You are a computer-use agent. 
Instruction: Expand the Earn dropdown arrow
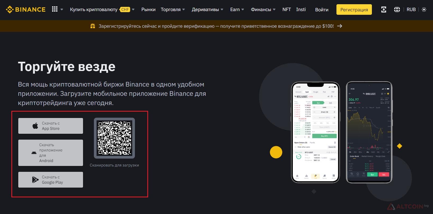click(x=243, y=9)
